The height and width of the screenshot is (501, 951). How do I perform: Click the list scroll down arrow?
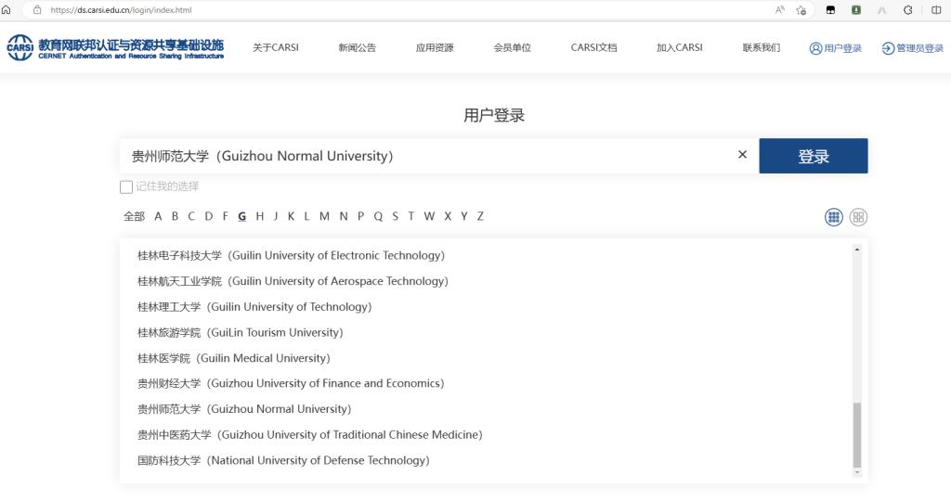857,472
